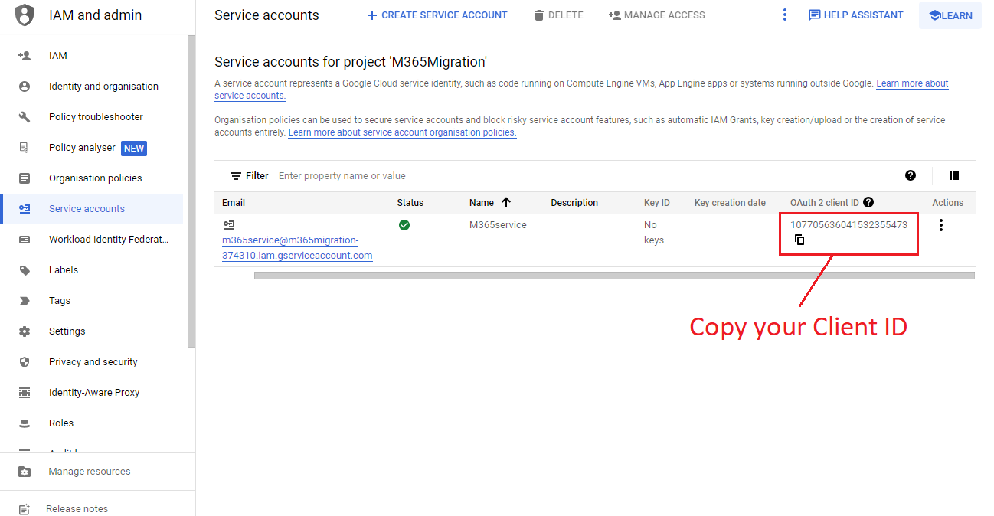Click the Identity and organisation icon
The width and height of the screenshot is (994, 516).
point(25,87)
